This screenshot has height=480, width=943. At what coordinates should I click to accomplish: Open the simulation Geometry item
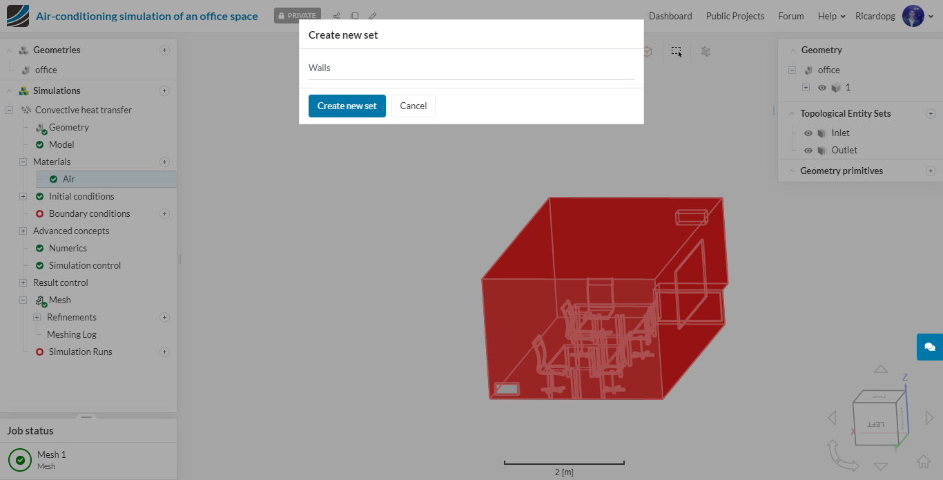click(68, 127)
